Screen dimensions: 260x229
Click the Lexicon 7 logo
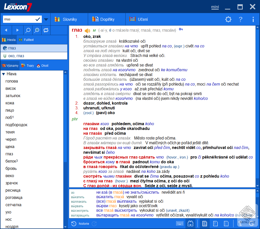point(18,7)
